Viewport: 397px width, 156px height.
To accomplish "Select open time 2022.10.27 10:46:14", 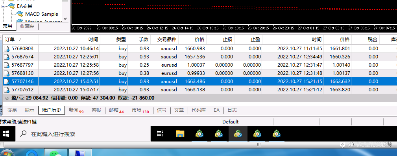I will (76, 49).
